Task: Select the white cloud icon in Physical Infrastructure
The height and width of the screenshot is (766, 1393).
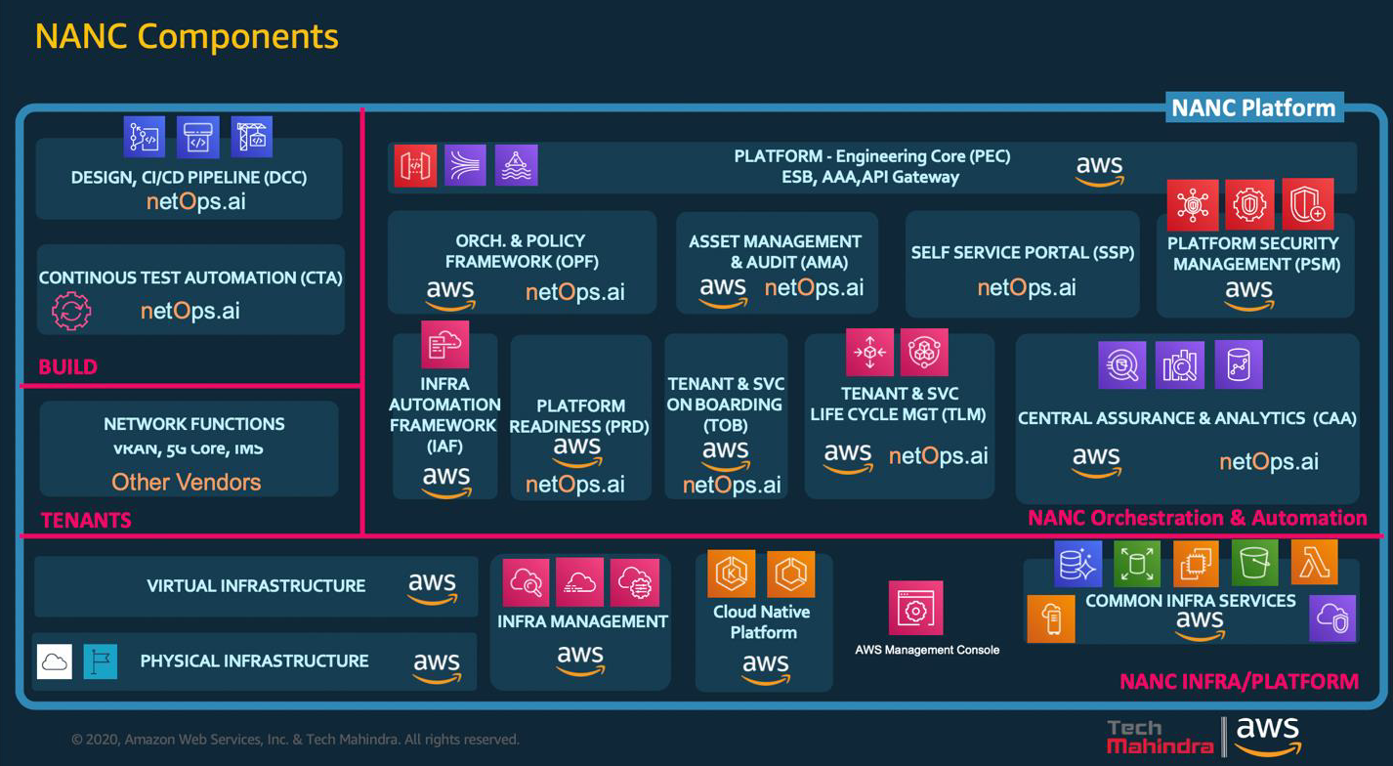Action: [55, 661]
